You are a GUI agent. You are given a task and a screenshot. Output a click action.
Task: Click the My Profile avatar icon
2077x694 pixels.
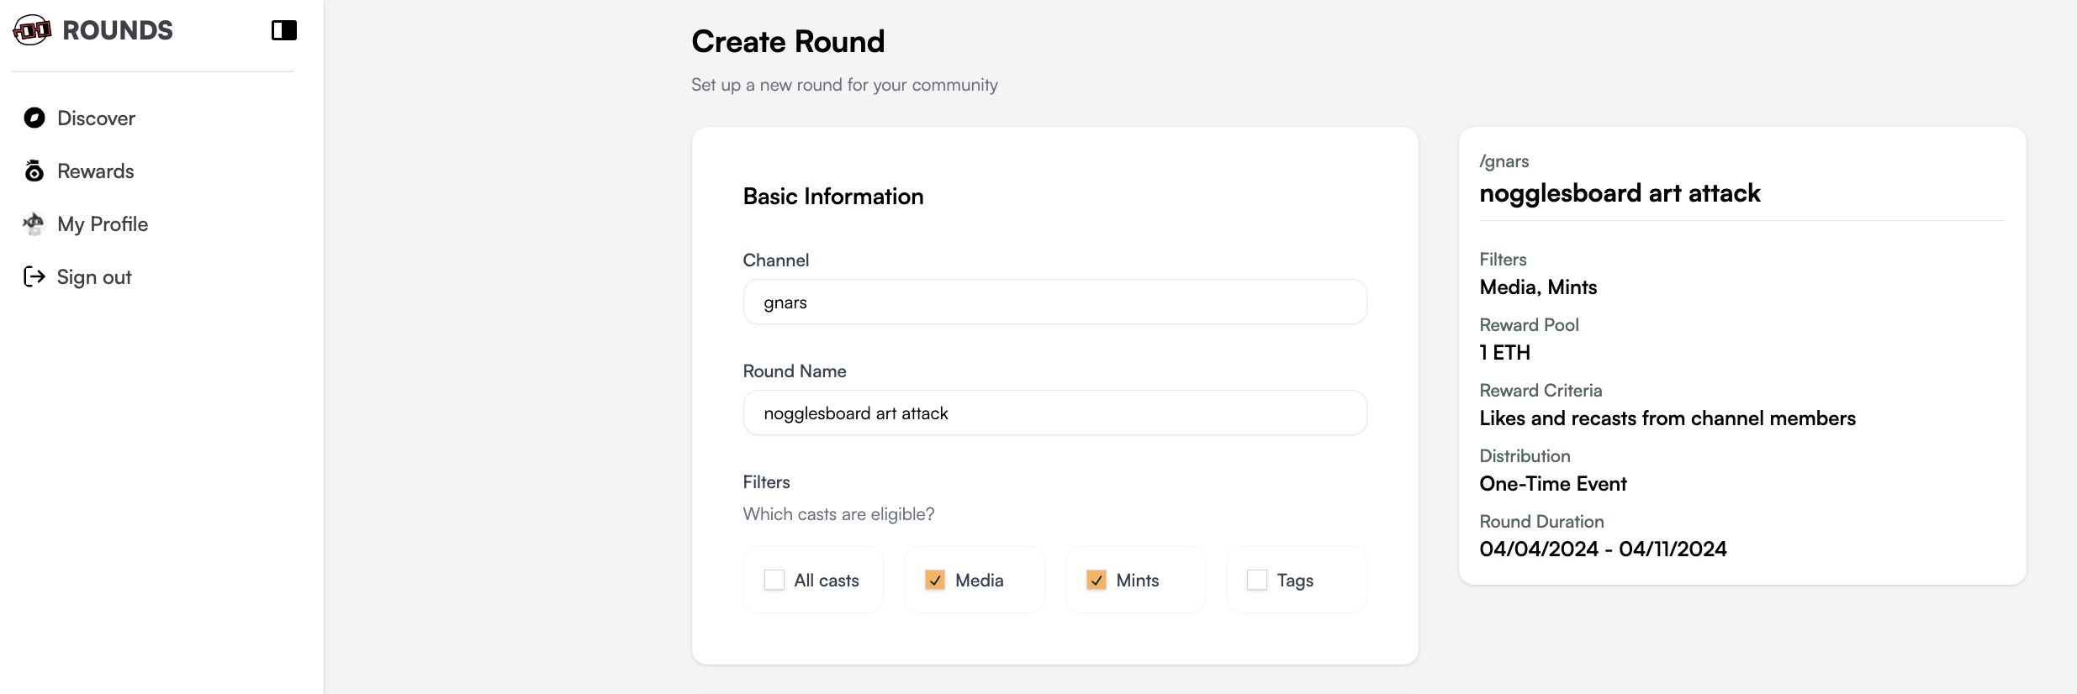click(34, 223)
